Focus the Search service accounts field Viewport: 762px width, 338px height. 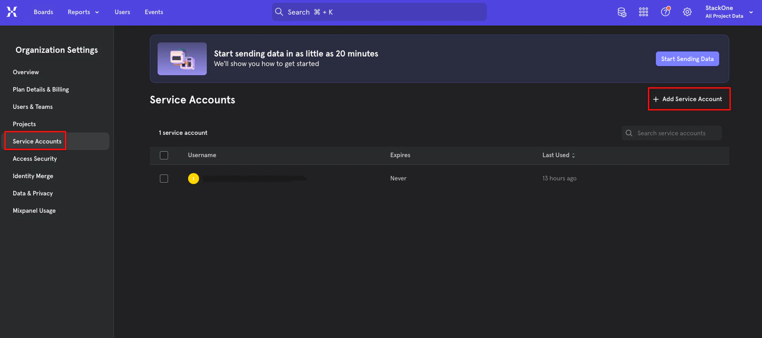point(672,133)
